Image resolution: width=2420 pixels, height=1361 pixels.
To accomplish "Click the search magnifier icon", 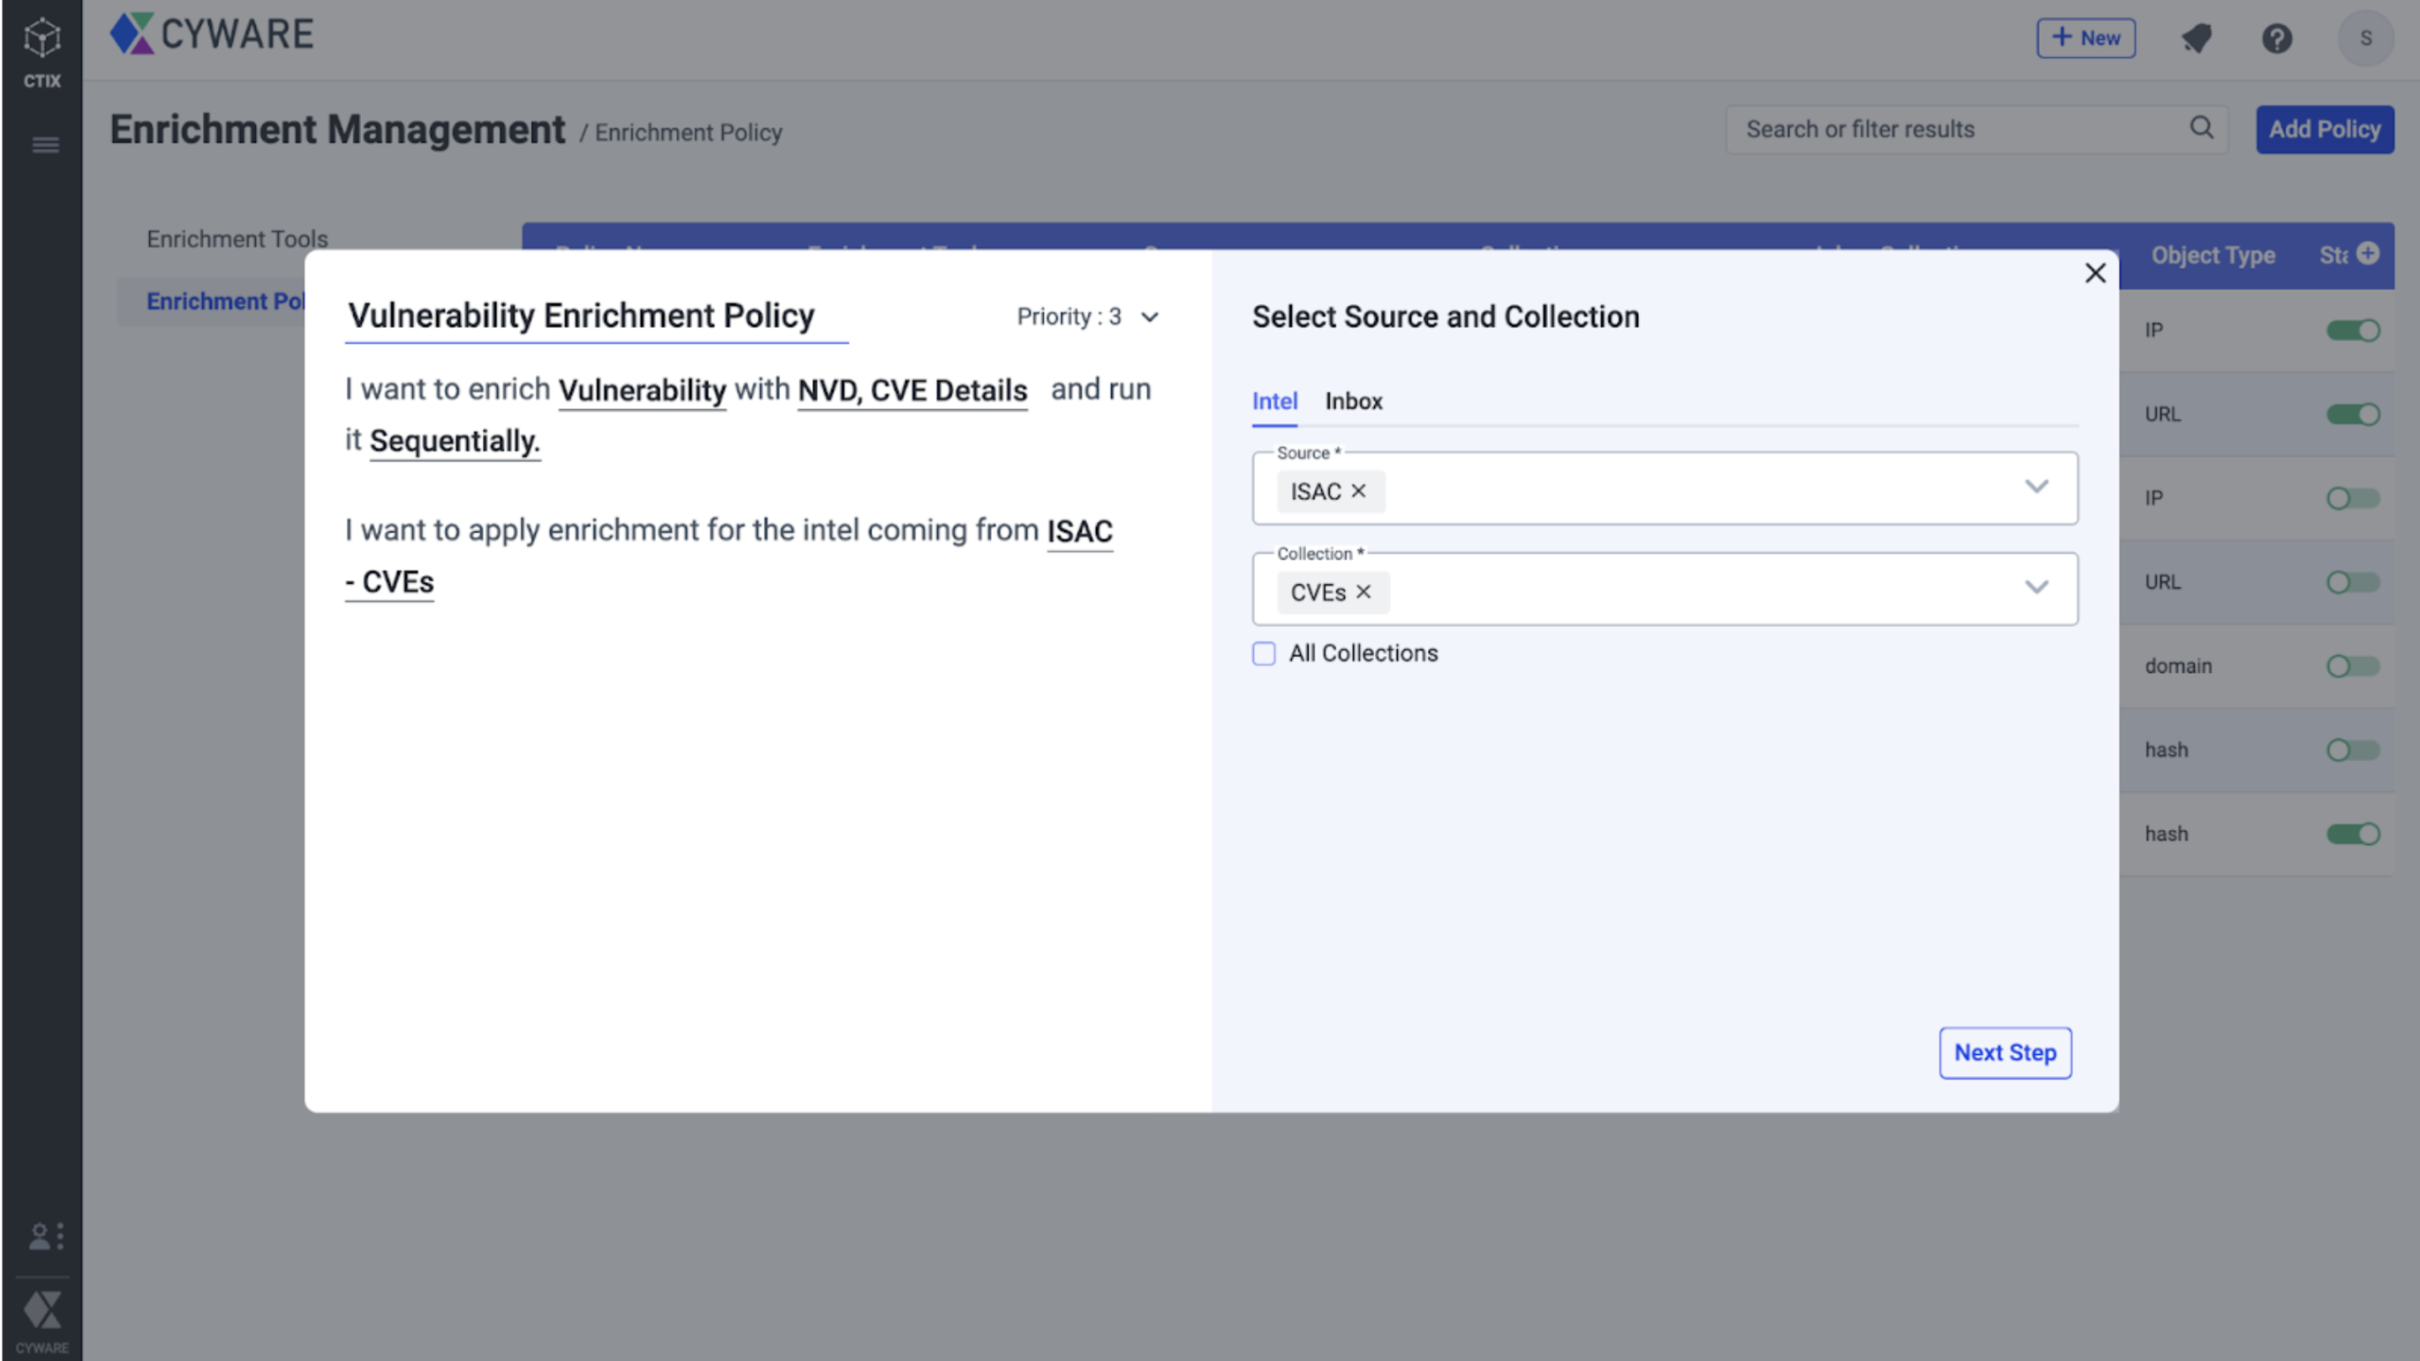I will tap(2201, 128).
